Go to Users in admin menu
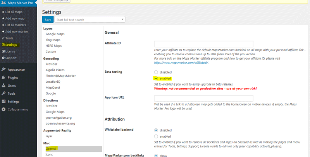 point(12,85)
